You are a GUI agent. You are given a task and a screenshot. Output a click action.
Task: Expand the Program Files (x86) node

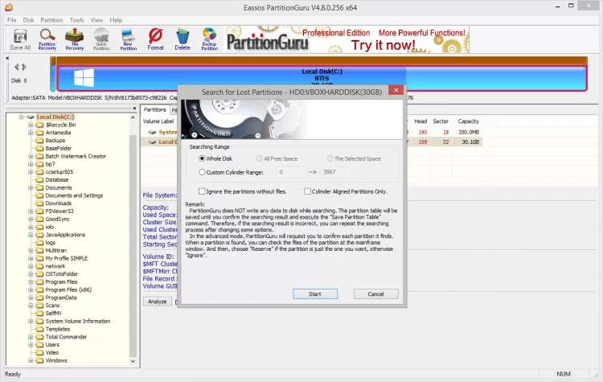(31, 290)
